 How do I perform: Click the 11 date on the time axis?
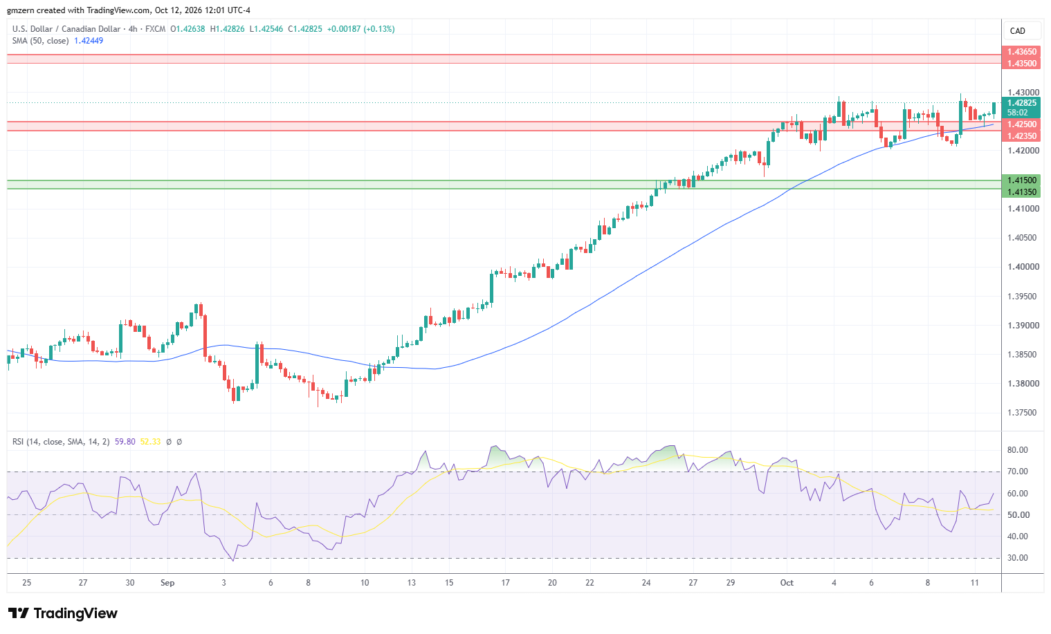click(x=975, y=583)
